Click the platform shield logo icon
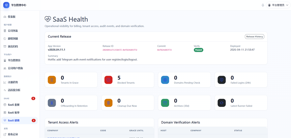Screen dimensions: 291x138 click(6, 5)
